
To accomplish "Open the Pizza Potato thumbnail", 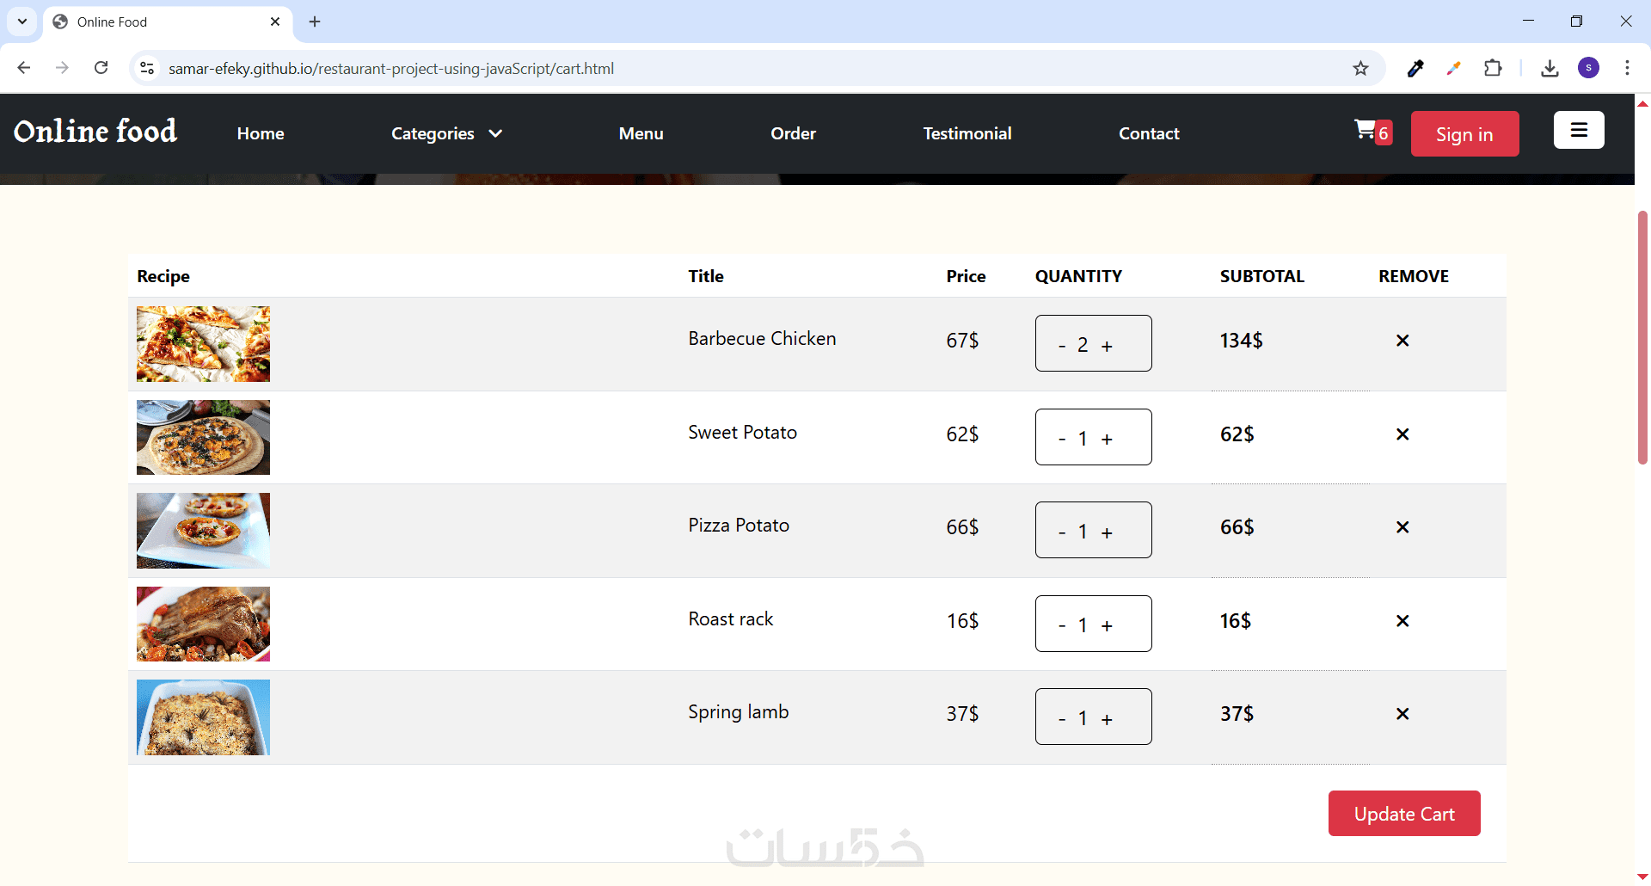I will pos(203,531).
